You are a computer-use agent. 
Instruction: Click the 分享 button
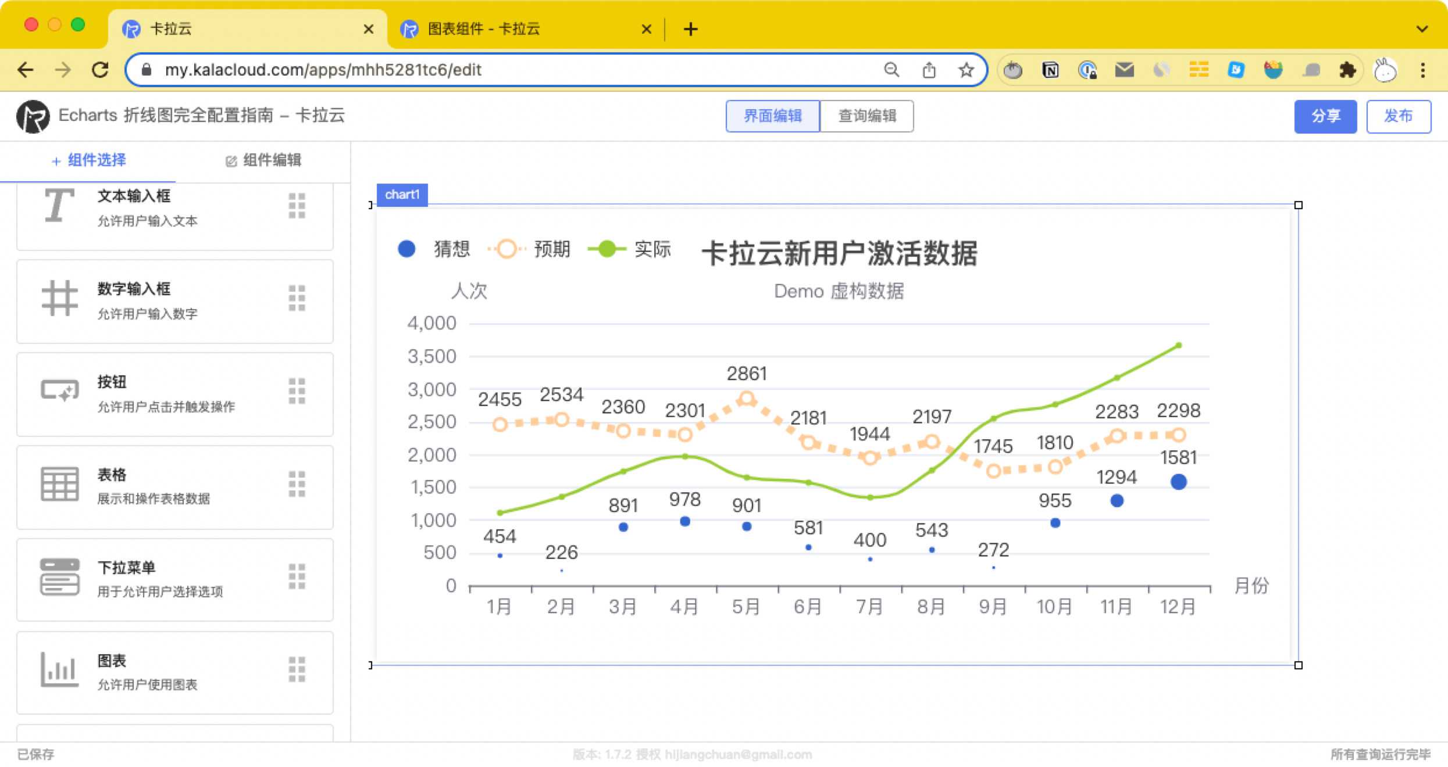(x=1325, y=116)
